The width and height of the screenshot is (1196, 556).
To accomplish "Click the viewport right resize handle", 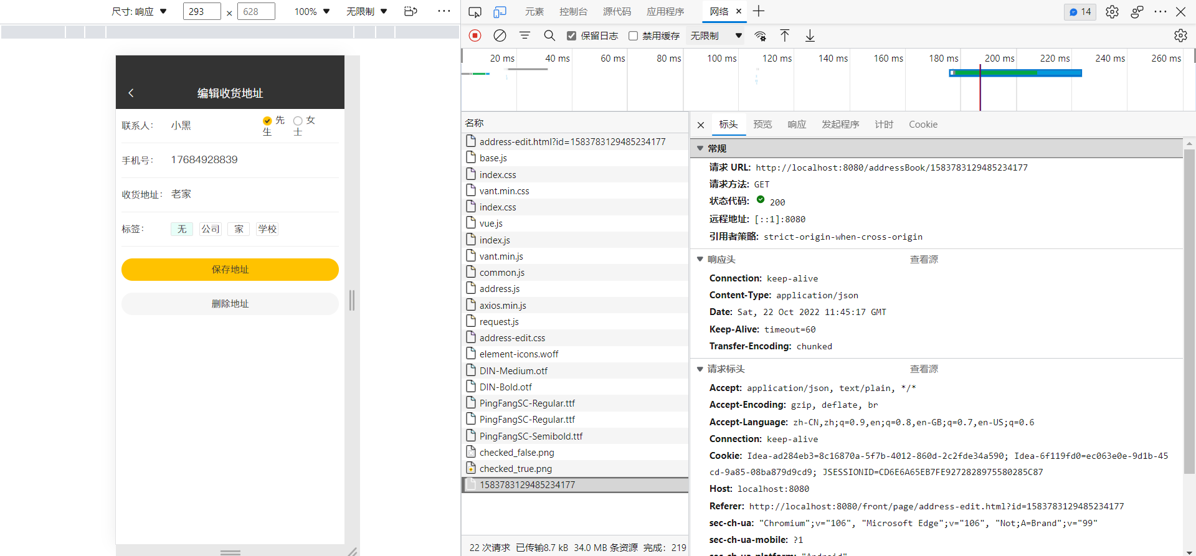I will tap(352, 300).
